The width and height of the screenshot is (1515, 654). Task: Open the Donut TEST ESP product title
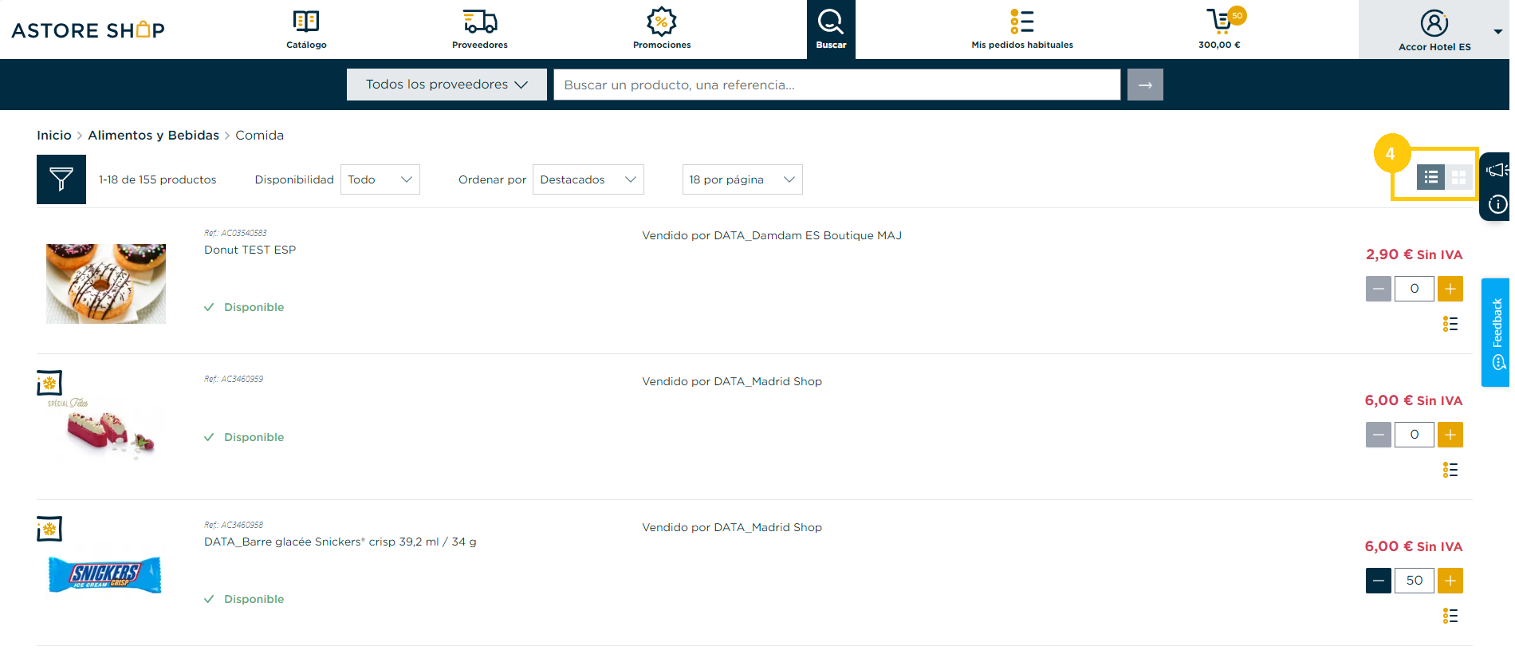point(250,250)
